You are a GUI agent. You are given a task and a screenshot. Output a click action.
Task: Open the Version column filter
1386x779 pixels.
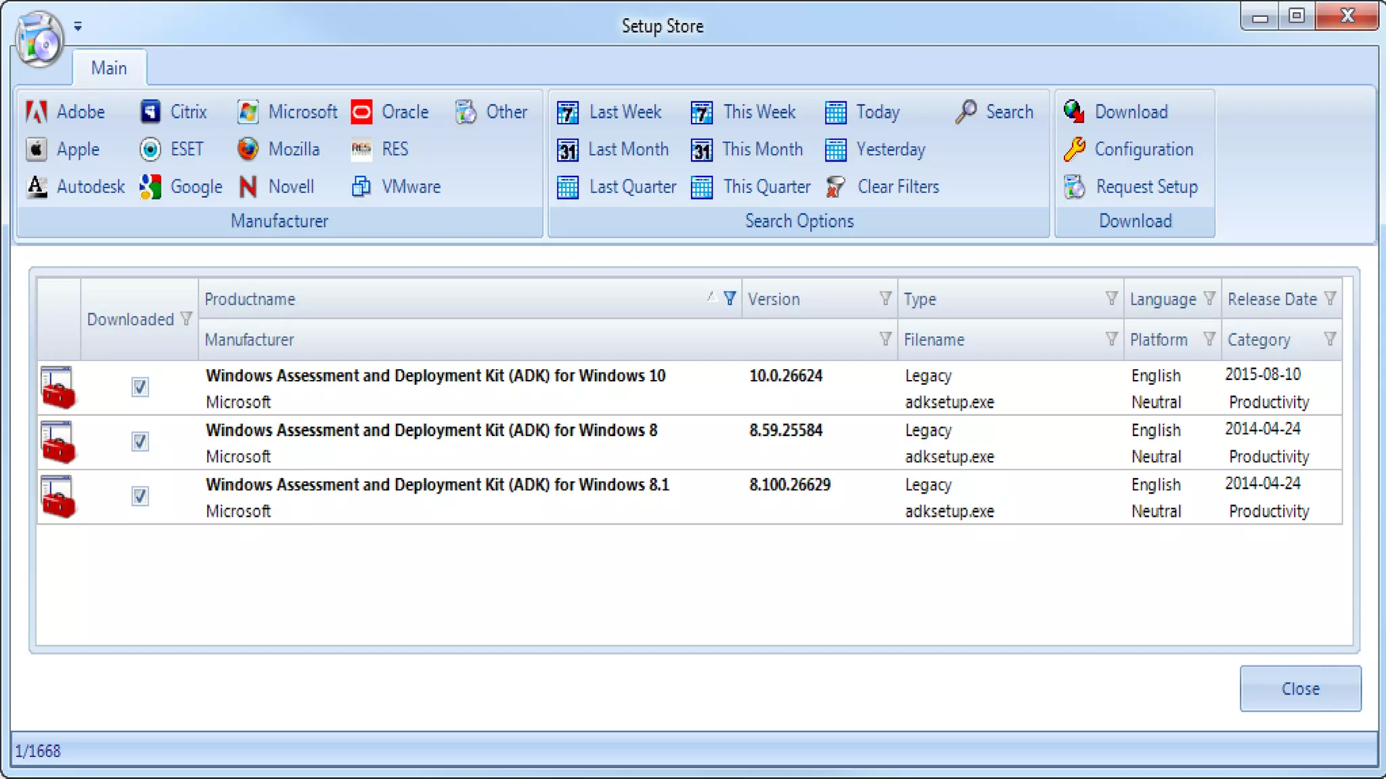click(885, 298)
